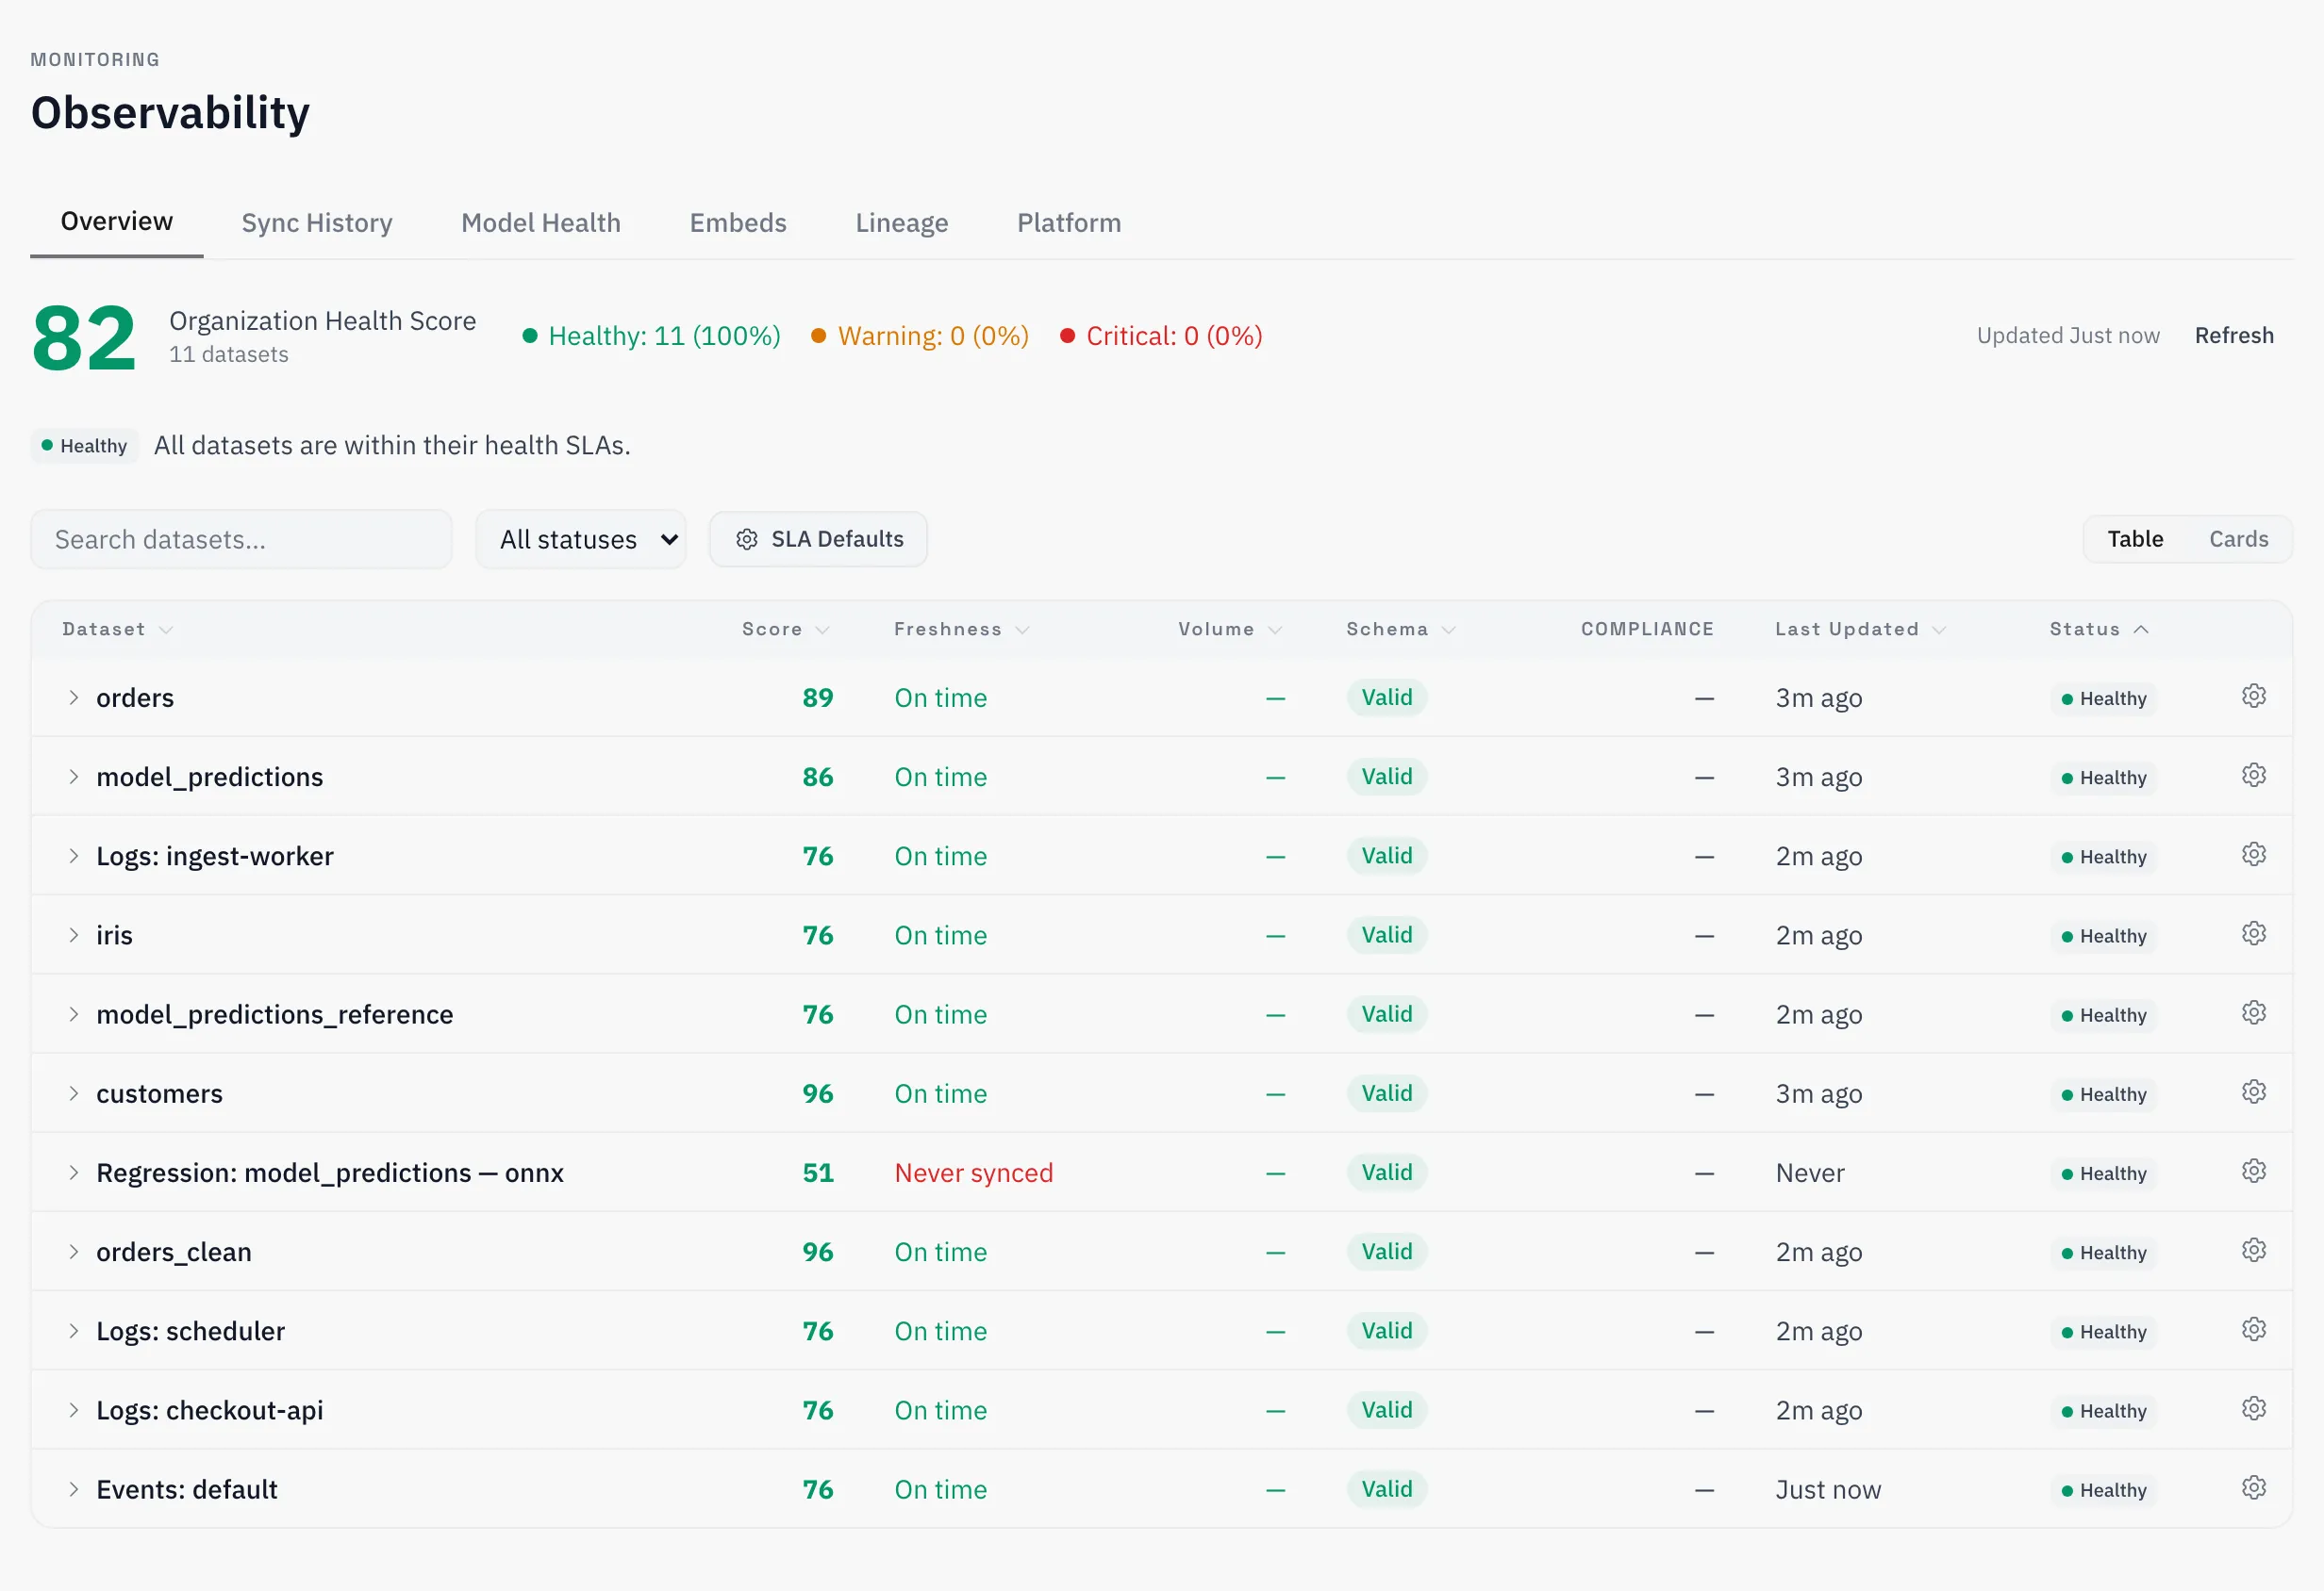
Task: Sort by Status column header
Action: pyautogui.click(x=2098, y=630)
